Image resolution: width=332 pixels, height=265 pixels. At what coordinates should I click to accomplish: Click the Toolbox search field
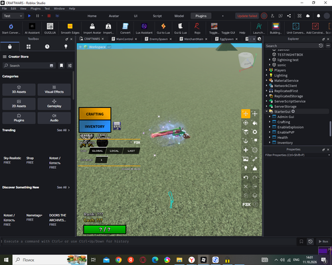pyautogui.click(x=29, y=66)
